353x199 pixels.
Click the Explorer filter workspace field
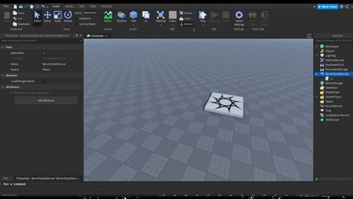pos(334,41)
